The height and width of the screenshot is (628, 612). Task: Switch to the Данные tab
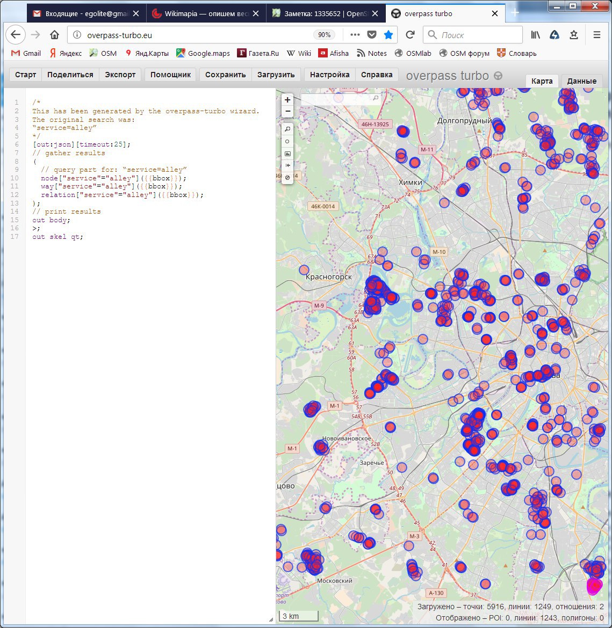click(581, 81)
